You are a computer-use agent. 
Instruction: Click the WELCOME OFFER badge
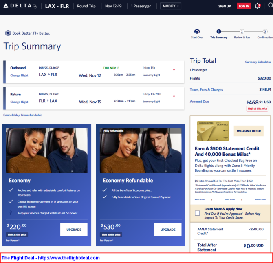coord(249,131)
